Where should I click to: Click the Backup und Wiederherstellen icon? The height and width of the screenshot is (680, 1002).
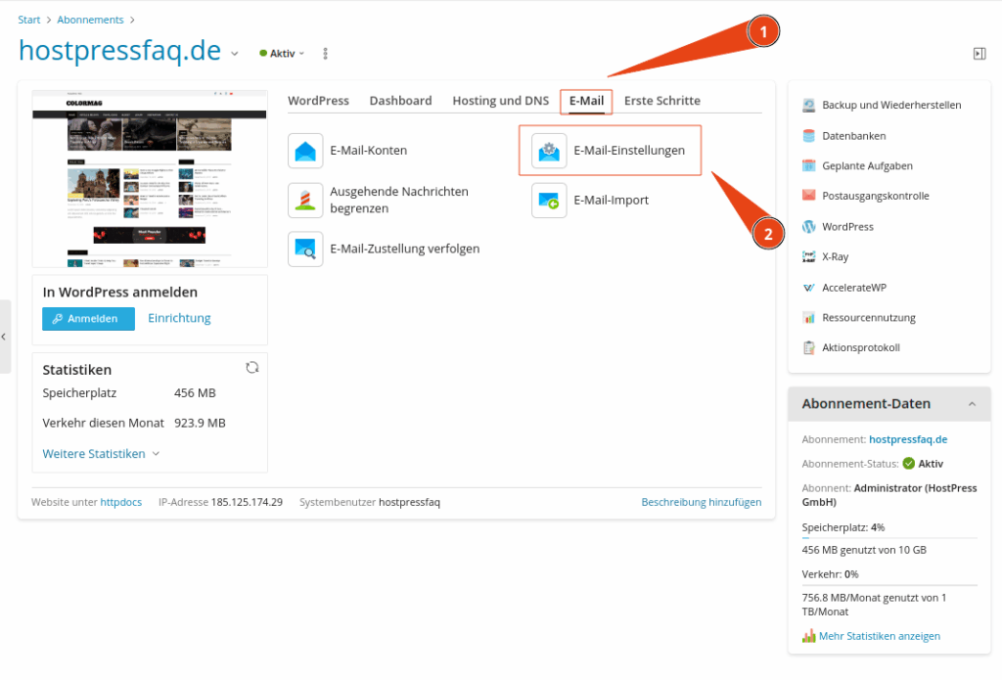(x=808, y=105)
